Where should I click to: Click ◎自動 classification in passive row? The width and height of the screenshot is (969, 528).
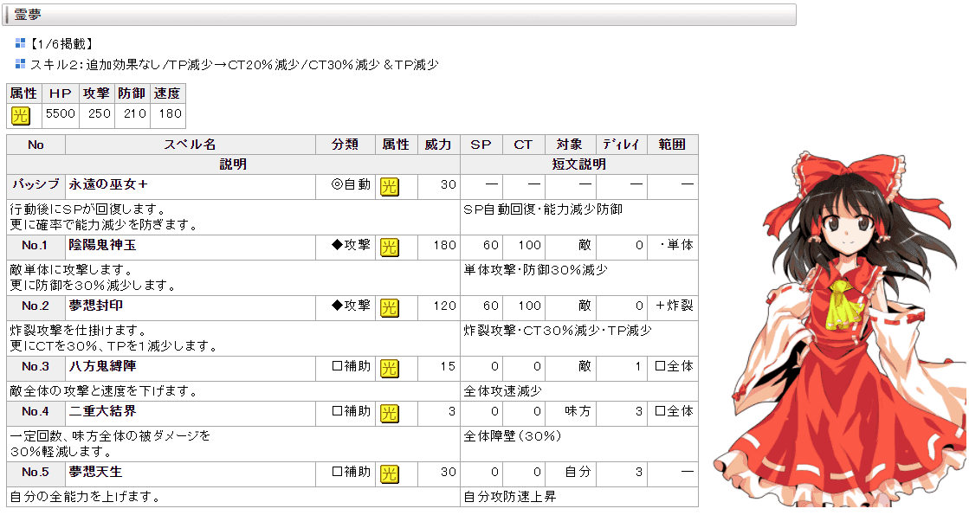(351, 184)
